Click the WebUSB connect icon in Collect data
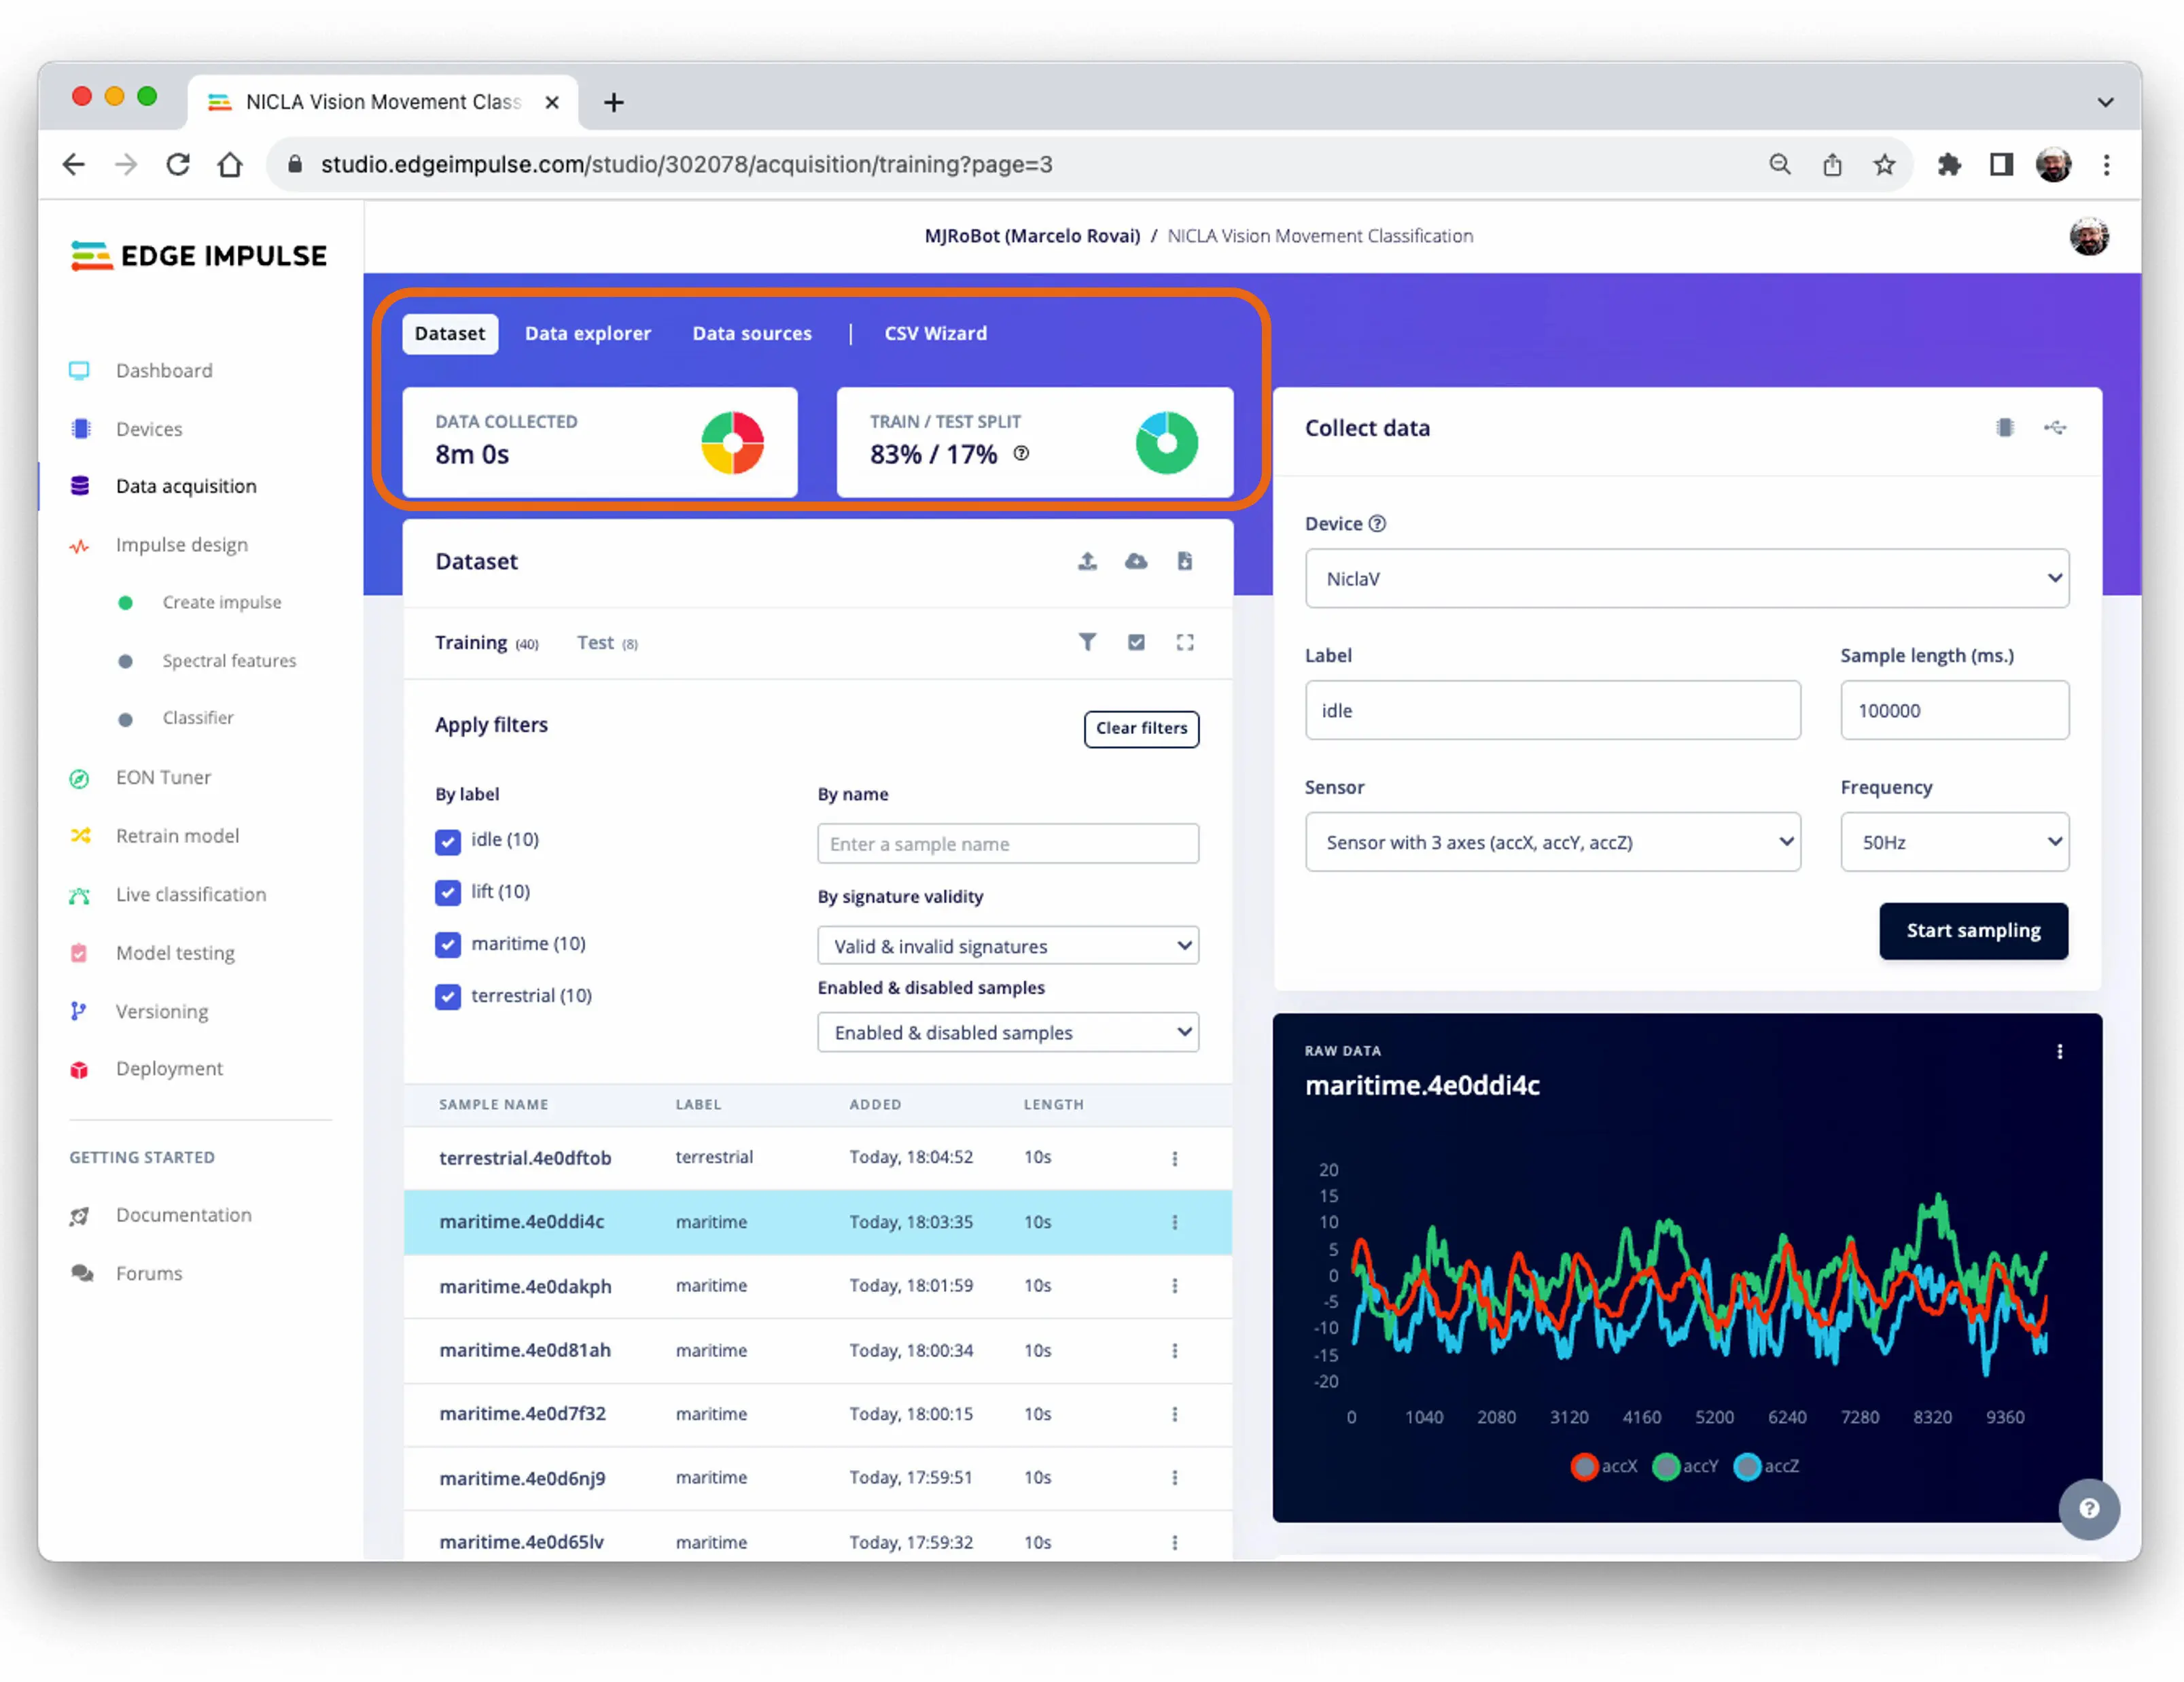The width and height of the screenshot is (2184, 1682). tap(2055, 428)
